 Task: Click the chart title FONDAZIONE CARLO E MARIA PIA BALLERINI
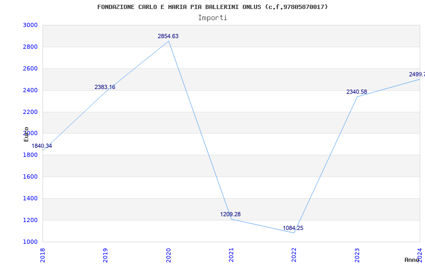click(x=212, y=7)
